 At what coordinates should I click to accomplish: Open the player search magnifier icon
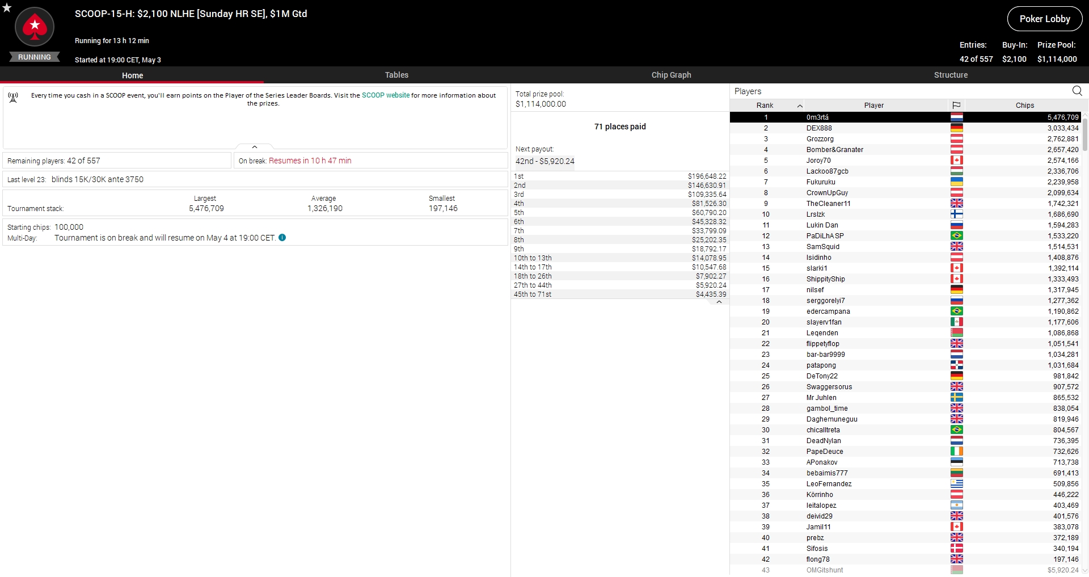point(1077,91)
